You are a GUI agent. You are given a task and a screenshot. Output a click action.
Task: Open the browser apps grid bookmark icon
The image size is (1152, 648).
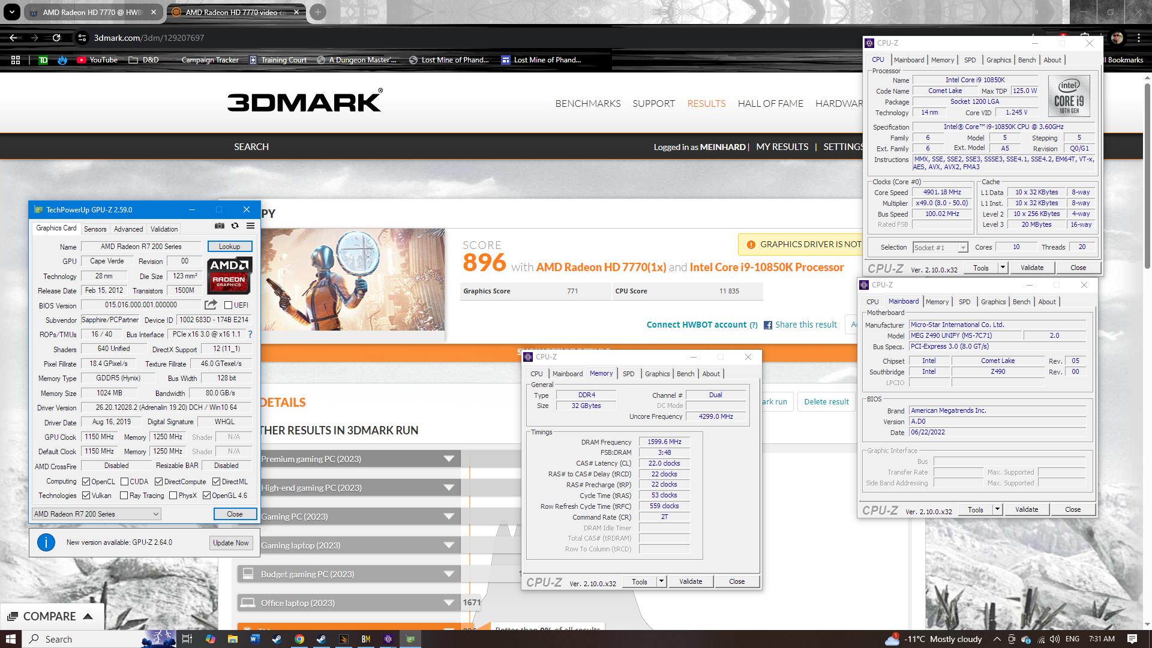click(16, 60)
